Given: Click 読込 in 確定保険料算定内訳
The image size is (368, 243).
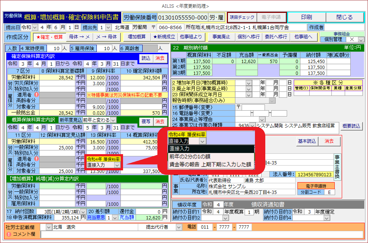Looking at the screenshot, I should click(x=146, y=58).
